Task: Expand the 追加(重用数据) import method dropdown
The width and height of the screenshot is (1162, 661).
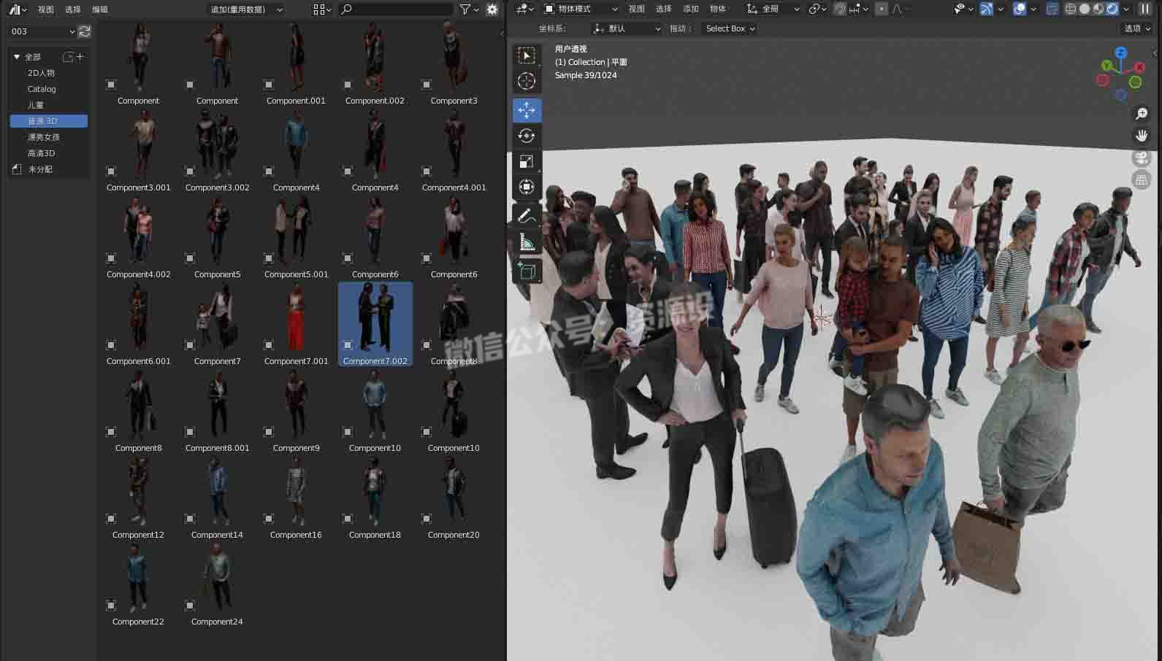Action: tap(246, 9)
